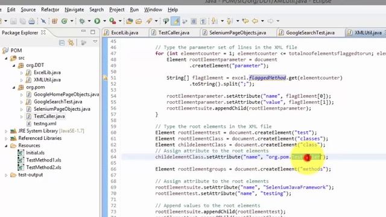Toggle Skip All Breakpoints
The image size is (386, 217).
(43, 21)
